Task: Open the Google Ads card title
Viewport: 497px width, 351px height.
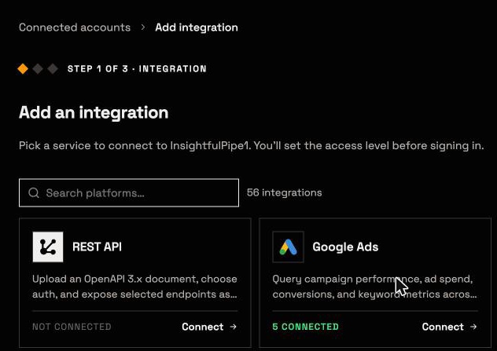Action: [x=345, y=247]
